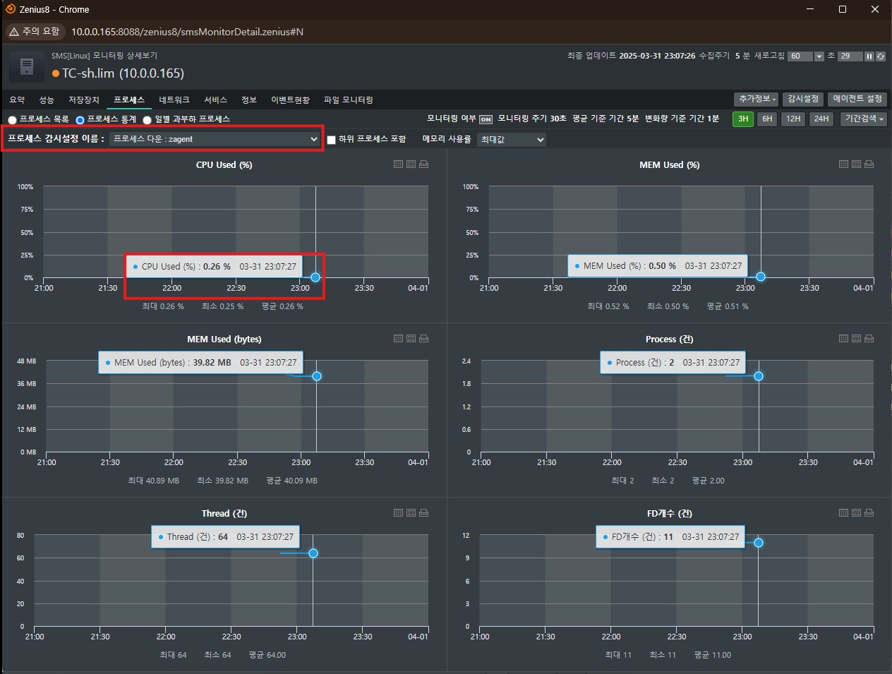This screenshot has width=892, height=674.
Task: Select the 일별 과부하 프로세스 radio option
Action: (147, 120)
